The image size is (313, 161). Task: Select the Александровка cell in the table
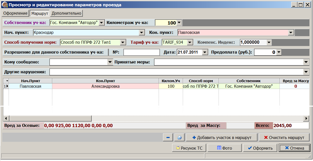coord(105,86)
